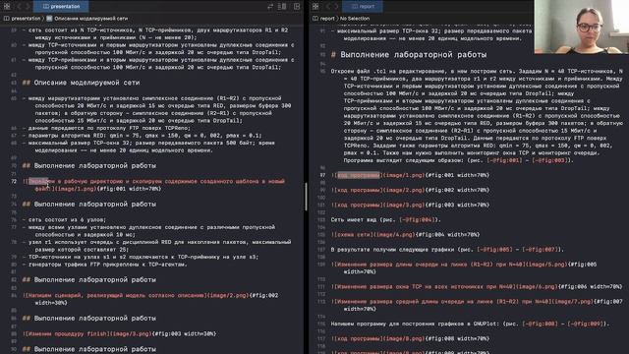Viewport: 629px width, 354px height.
Task: Click '(image/1.png)' path in presentation editor
Action: pyautogui.click(x=75, y=189)
